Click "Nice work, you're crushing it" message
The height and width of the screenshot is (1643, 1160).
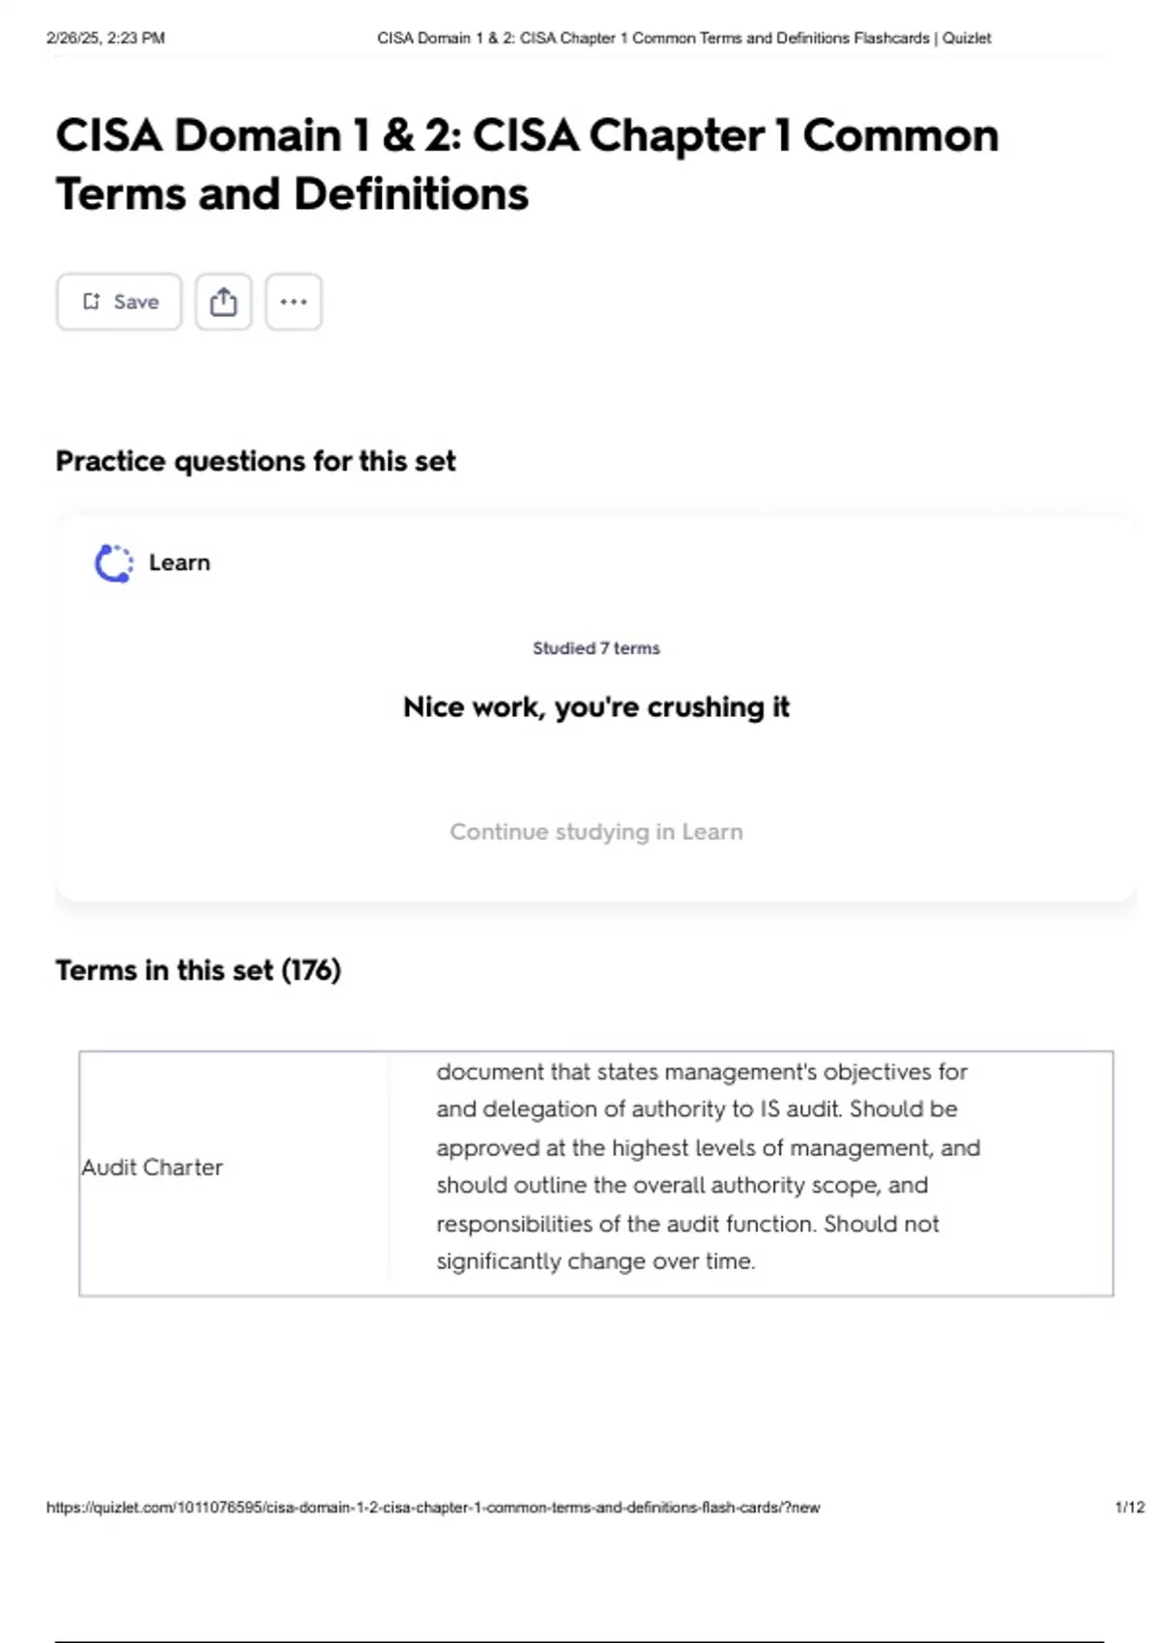[595, 707]
